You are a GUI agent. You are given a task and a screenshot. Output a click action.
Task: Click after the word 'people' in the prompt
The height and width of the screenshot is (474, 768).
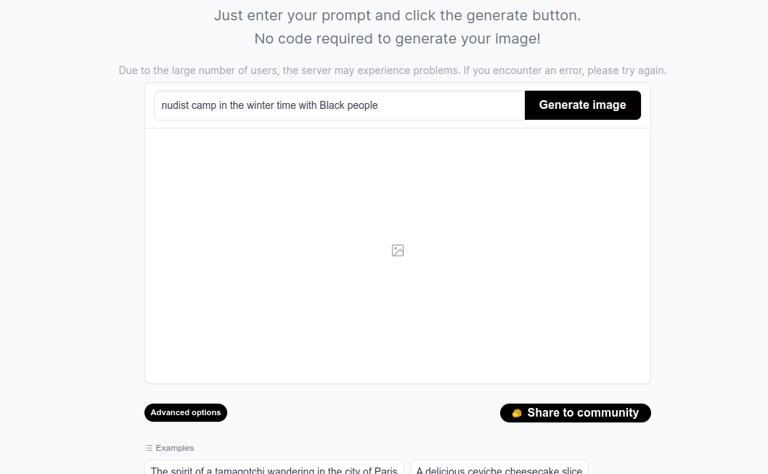(x=379, y=105)
